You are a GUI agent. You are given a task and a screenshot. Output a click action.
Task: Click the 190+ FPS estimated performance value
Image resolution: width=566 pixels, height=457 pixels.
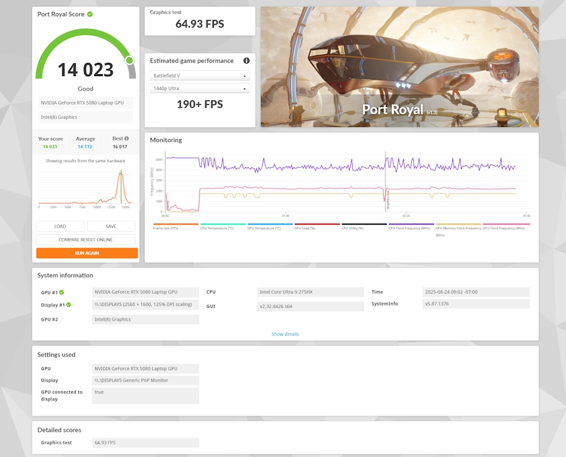[x=199, y=104]
